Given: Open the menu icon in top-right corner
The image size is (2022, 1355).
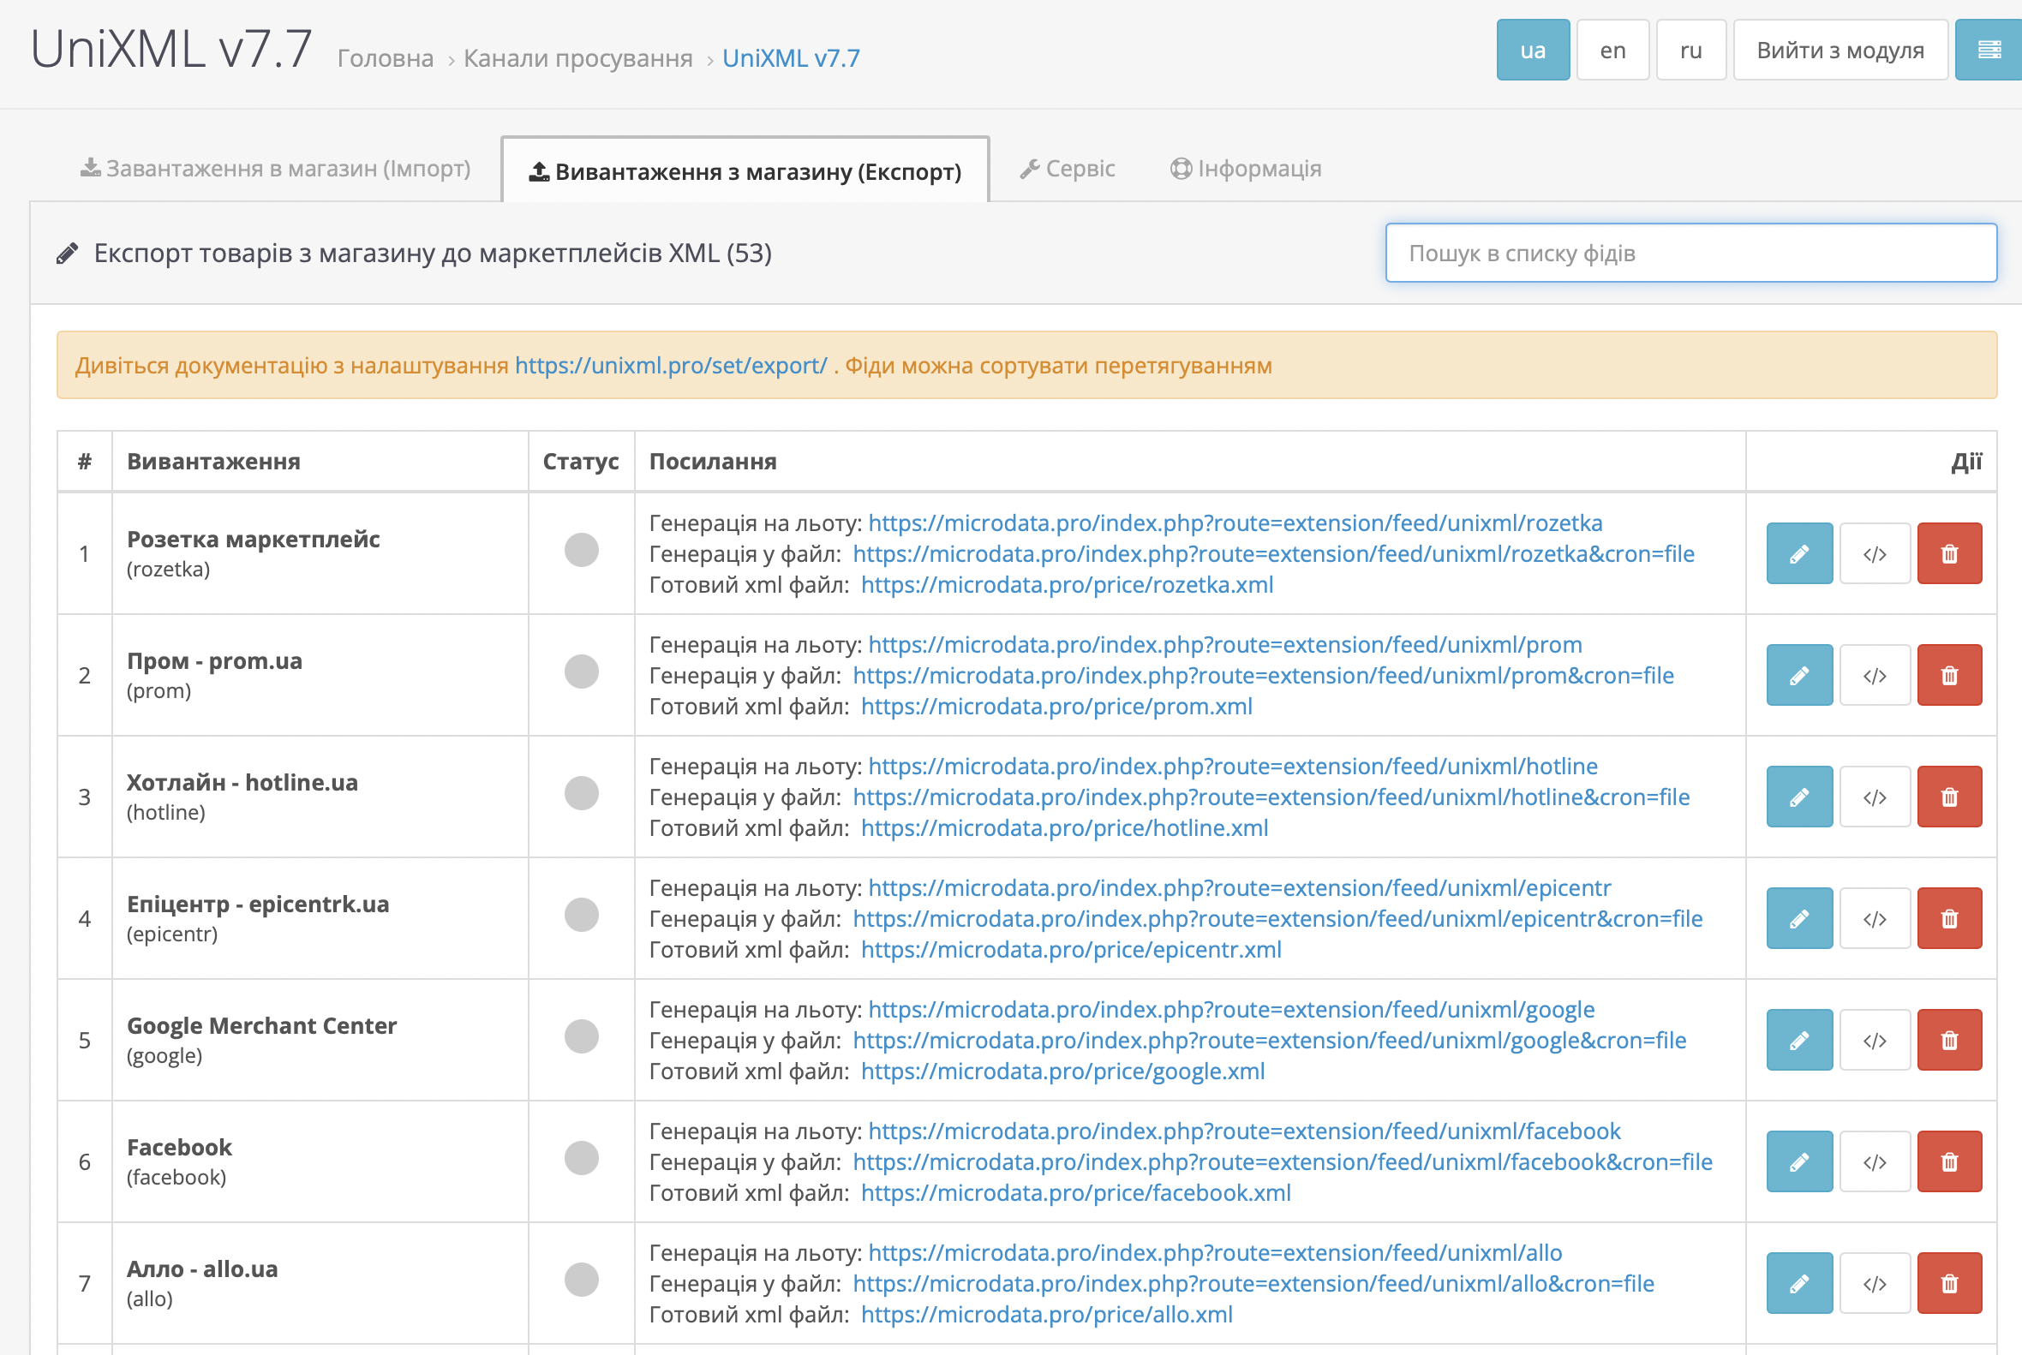Looking at the screenshot, I should point(1989,51).
